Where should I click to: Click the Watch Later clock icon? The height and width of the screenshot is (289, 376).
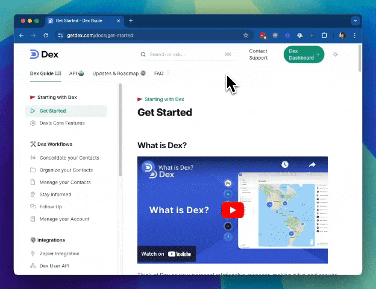(284, 164)
